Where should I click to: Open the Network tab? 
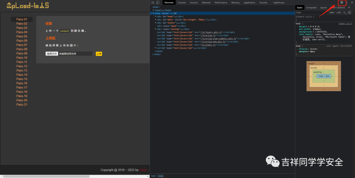[206, 3]
